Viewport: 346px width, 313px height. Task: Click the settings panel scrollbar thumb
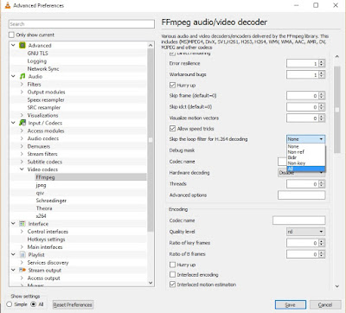(x=337, y=110)
